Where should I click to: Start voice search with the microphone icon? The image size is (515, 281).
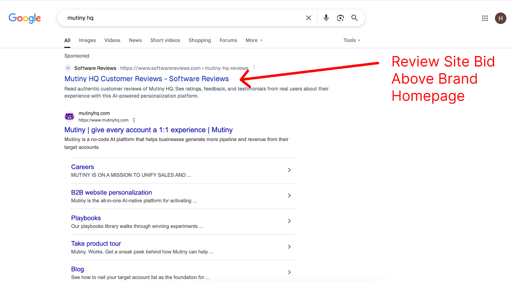tap(326, 18)
